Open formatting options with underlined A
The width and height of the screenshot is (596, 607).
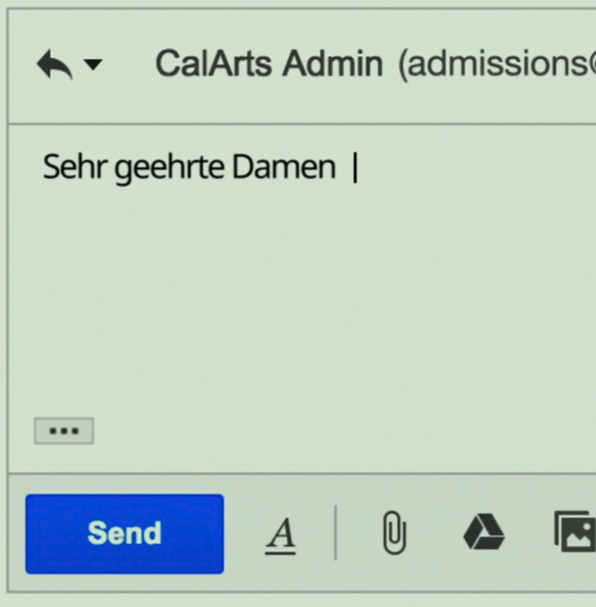pyautogui.click(x=280, y=535)
